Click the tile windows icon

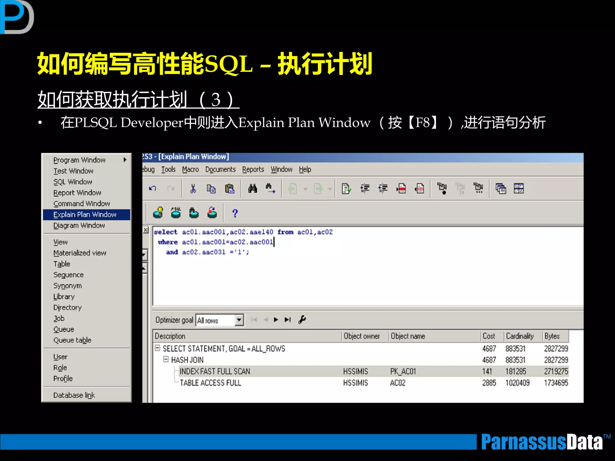519,188
